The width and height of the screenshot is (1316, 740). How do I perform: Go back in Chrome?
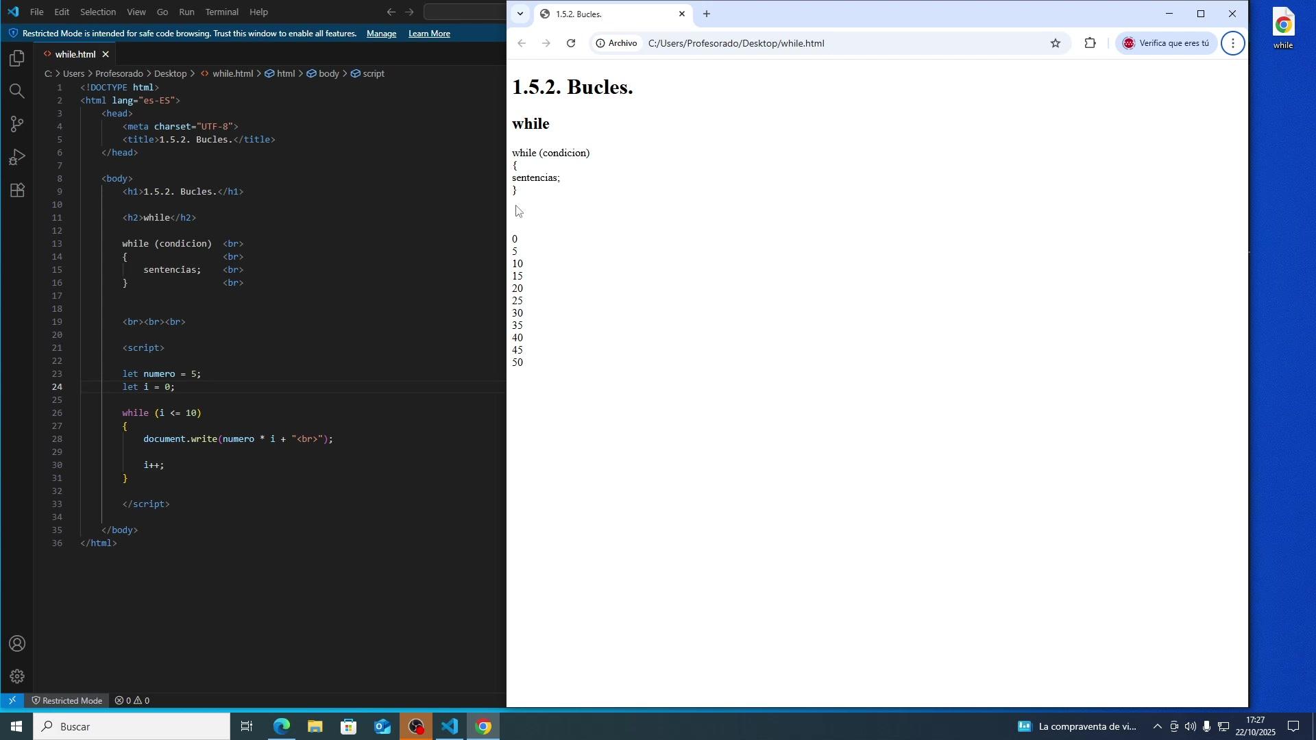(x=522, y=43)
